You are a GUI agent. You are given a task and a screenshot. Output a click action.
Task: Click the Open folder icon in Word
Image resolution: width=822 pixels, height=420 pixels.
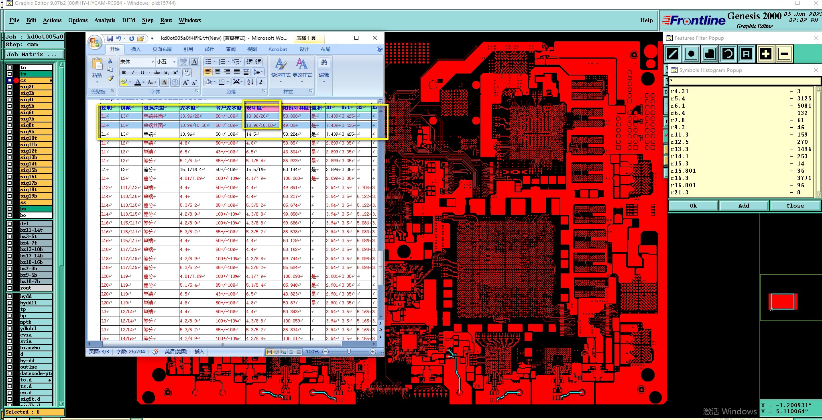click(140, 39)
